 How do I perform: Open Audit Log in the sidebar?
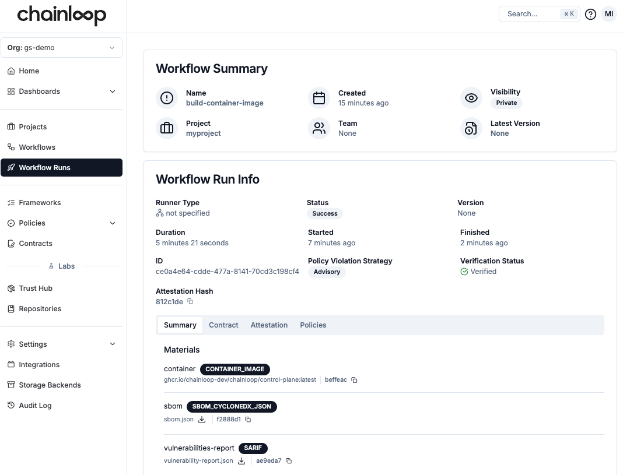tap(62, 406)
